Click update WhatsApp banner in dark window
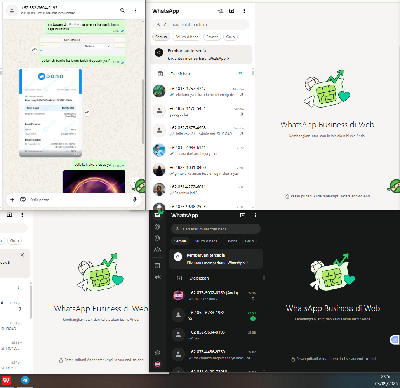 coord(216,259)
